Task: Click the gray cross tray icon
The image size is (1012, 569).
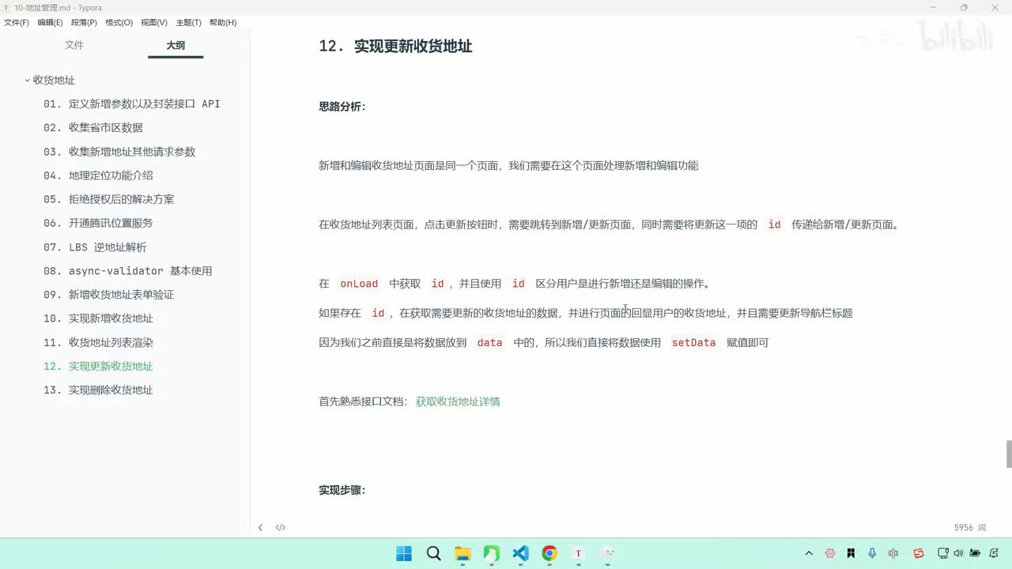Action: coord(893,553)
